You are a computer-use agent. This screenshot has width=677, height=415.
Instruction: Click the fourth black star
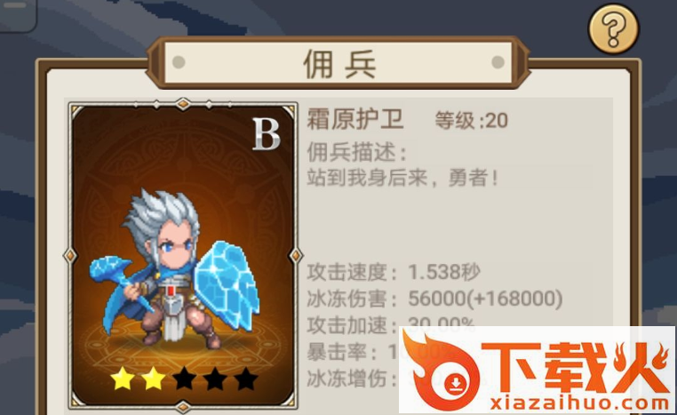click(215, 379)
